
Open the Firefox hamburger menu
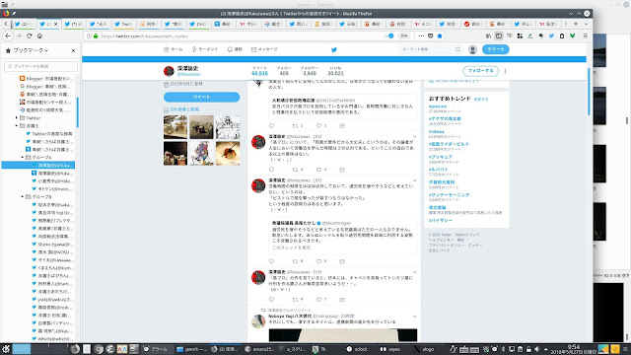coord(585,35)
